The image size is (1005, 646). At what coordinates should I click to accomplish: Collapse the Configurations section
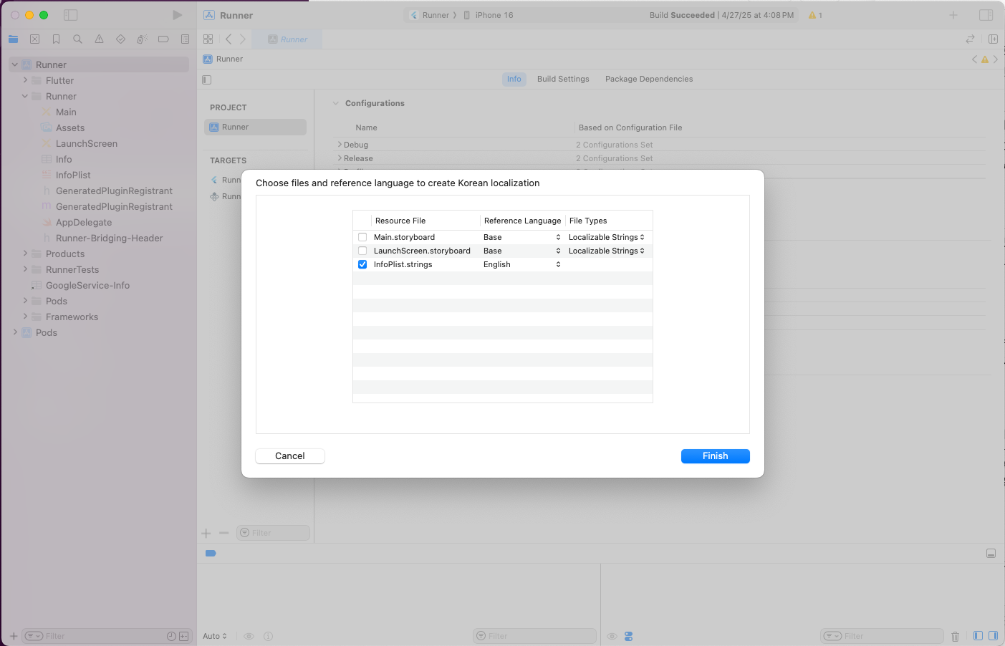pos(335,103)
